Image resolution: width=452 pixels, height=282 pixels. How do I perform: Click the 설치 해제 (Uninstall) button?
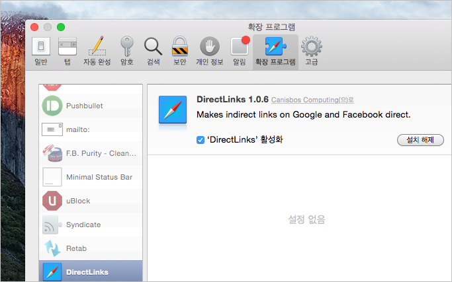click(x=420, y=140)
